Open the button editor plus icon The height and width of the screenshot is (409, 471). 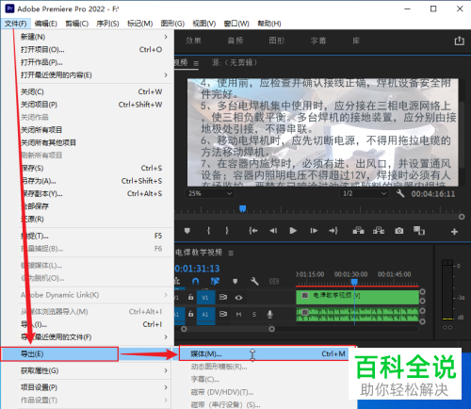point(454,232)
